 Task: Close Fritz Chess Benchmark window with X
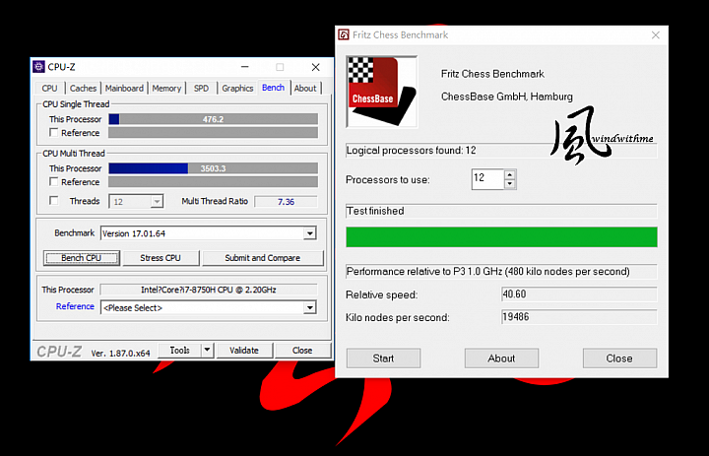[x=656, y=34]
